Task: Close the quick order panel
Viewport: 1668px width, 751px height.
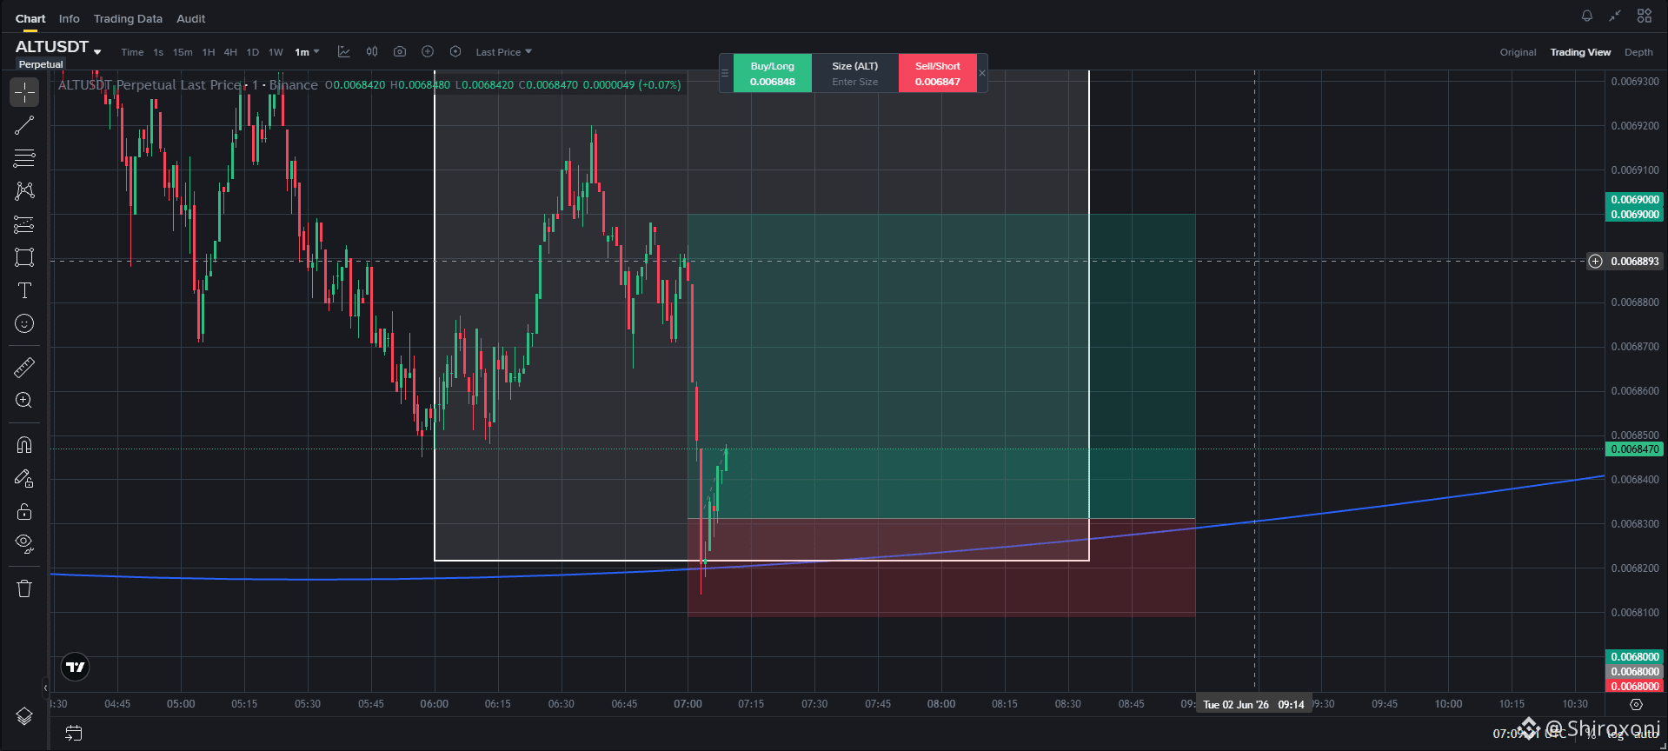Action: (982, 73)
